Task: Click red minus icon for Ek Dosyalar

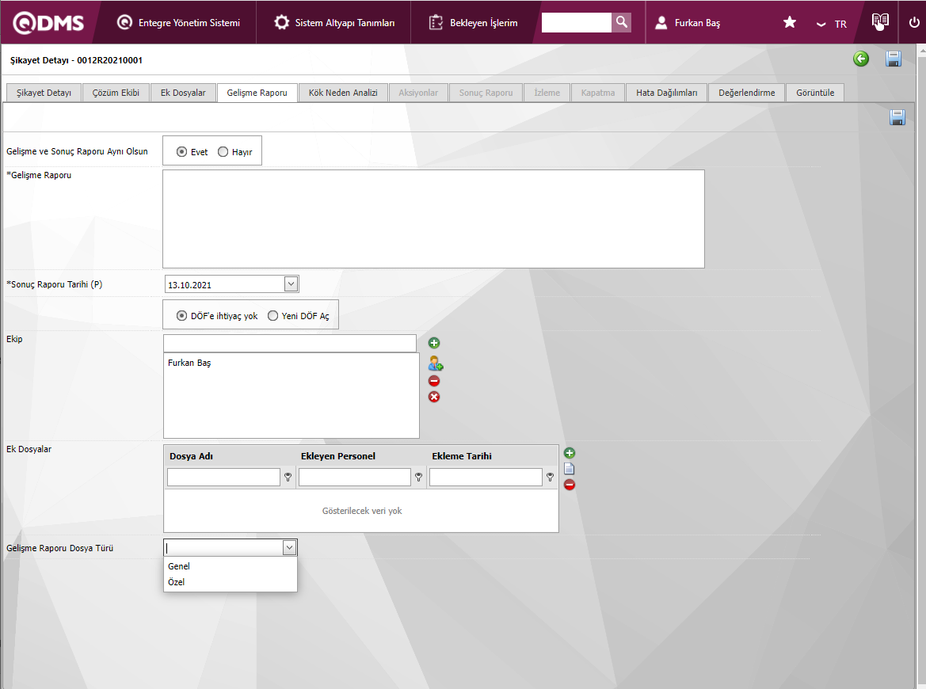Action: 570,485
